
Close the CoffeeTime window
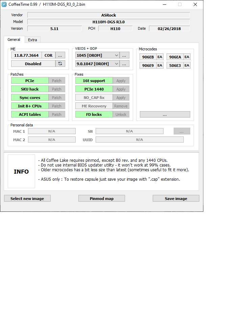tap(195, 4)
